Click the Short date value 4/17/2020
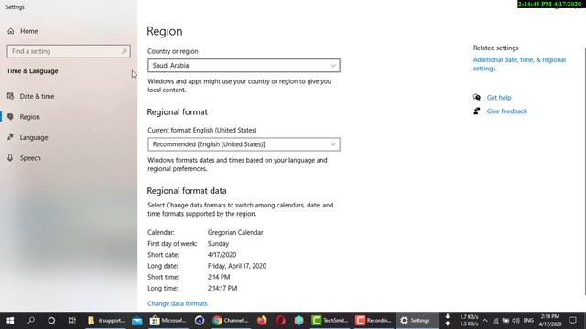The image size is (586, 329). click(x=222, y=255)
